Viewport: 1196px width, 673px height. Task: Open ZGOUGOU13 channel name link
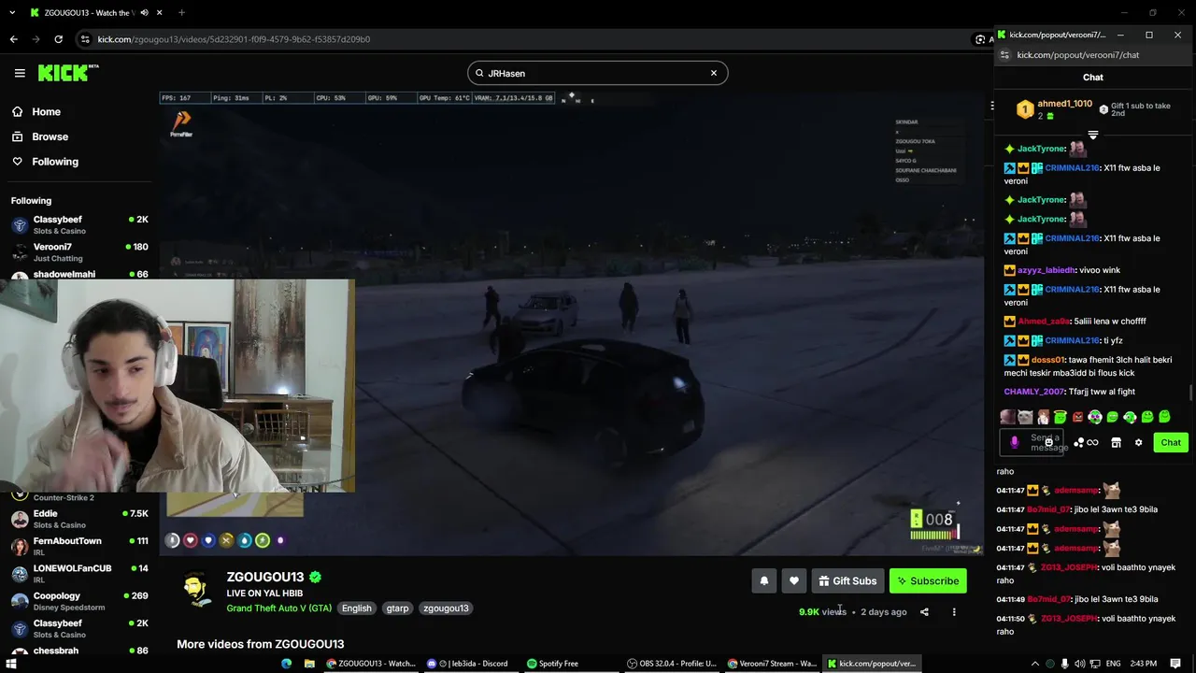[x=265, y=577]
